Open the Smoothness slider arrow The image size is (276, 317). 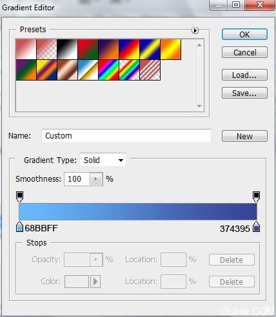coord(96,179)
